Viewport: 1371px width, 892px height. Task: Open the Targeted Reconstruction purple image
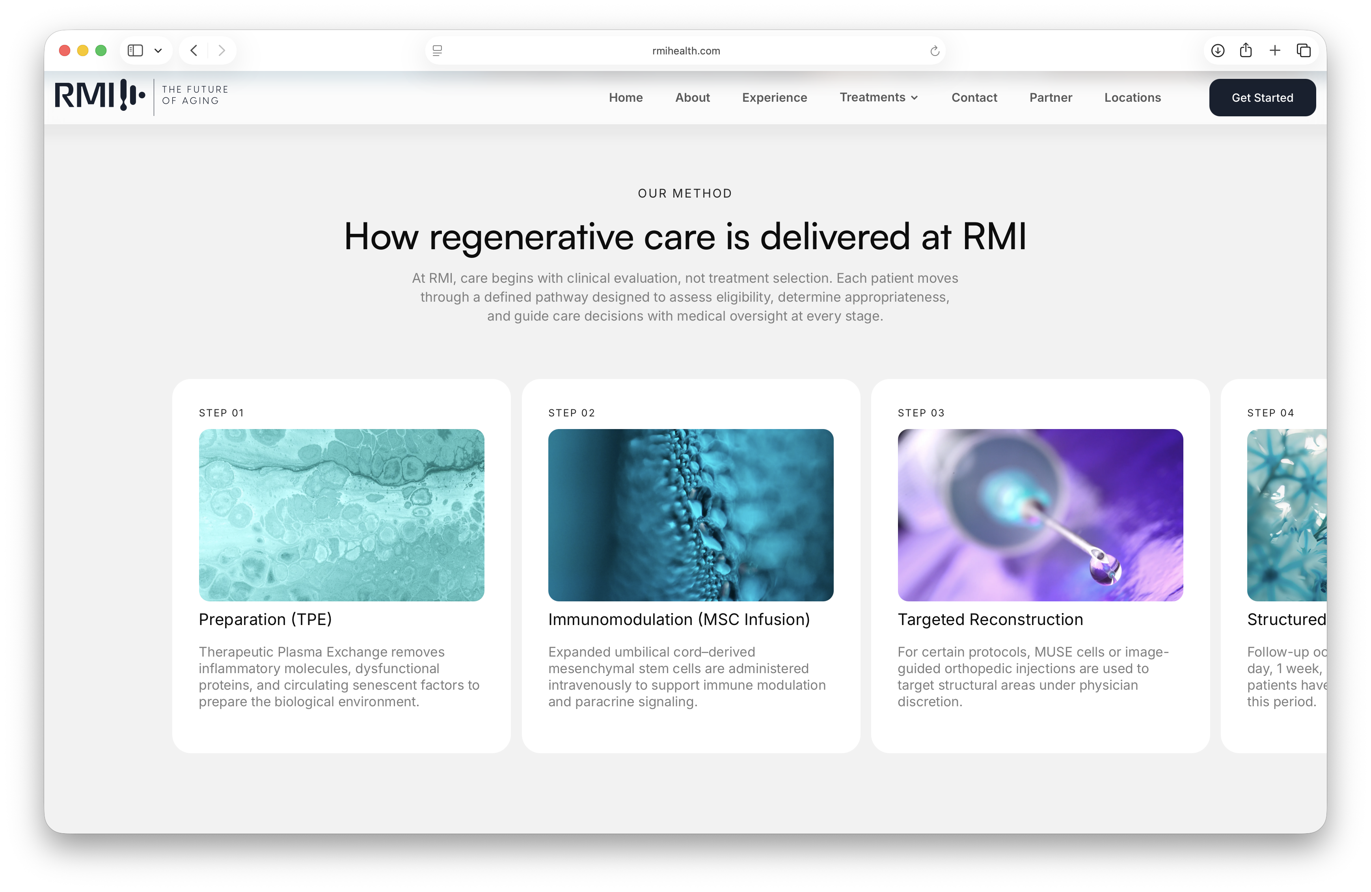point(1040,515)
